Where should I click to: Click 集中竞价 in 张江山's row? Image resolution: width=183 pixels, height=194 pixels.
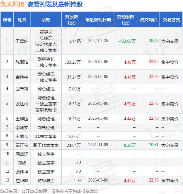tap(170, 104)
